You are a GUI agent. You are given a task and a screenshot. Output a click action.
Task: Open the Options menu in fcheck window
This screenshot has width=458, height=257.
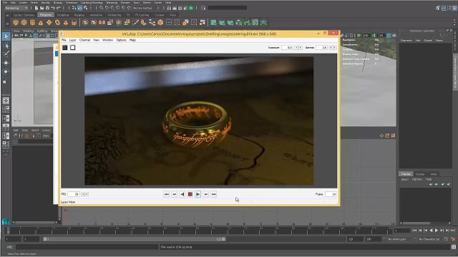pyautogui.click(x=121, y=40)
